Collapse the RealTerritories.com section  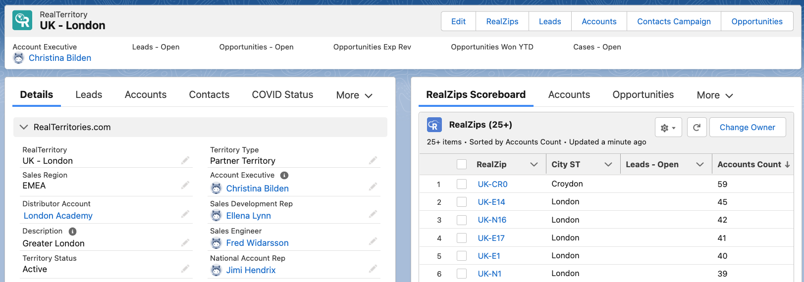tap(24, 127)
